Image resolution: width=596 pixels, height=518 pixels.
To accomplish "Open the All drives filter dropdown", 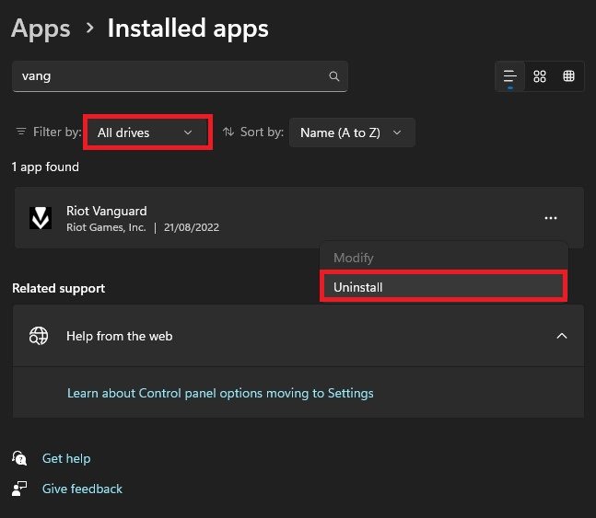I will 147,132.
